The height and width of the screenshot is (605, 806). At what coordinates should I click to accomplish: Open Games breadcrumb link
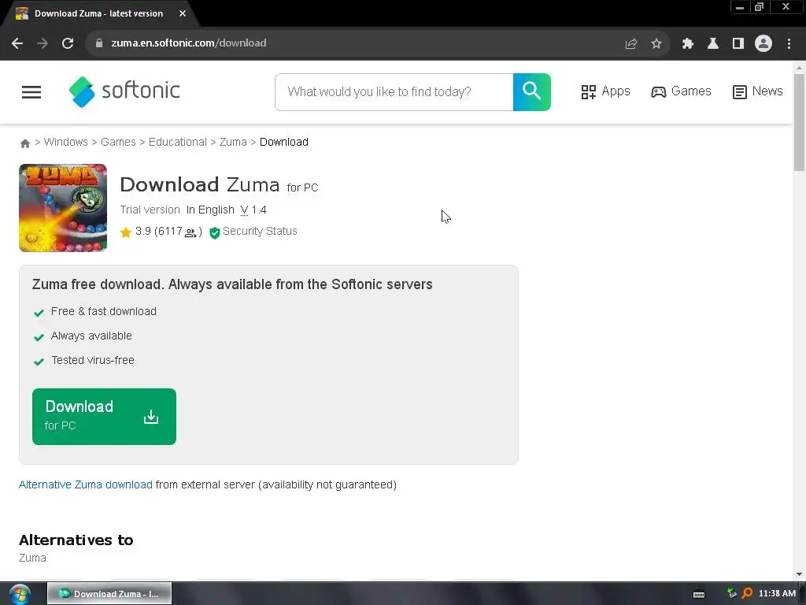point(118,142)
